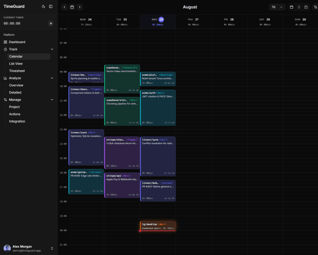Open Chunking pipeline dev entry
318x255 pixels.
click(x=122, y=112)
